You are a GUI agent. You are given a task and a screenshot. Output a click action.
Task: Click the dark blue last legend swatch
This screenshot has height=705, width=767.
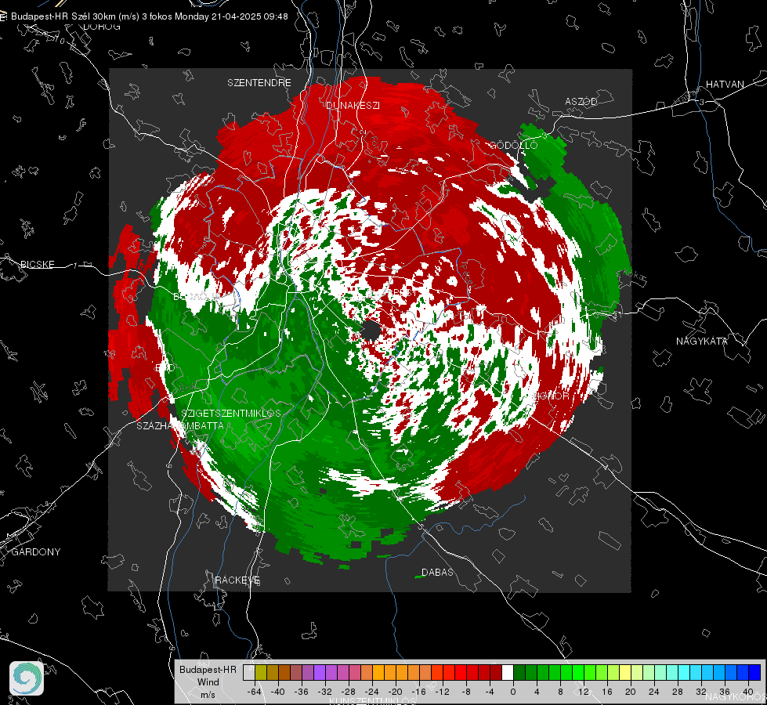click(754, 672)
